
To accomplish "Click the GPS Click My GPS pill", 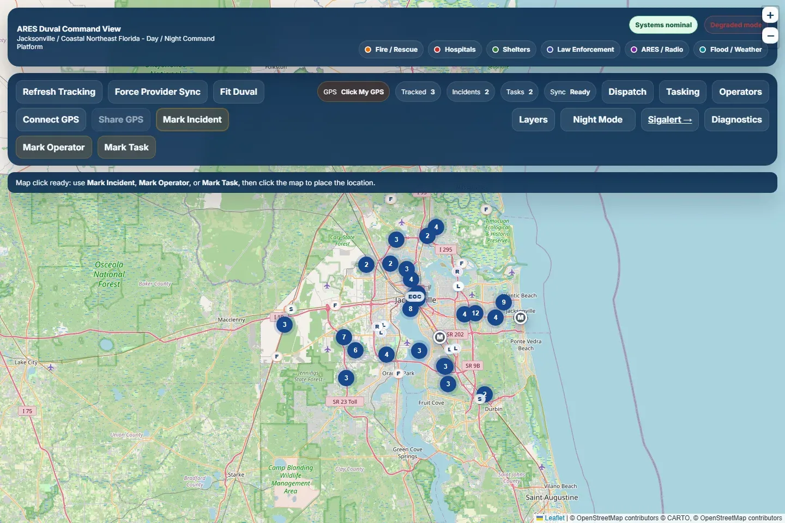I will [353, 92].
